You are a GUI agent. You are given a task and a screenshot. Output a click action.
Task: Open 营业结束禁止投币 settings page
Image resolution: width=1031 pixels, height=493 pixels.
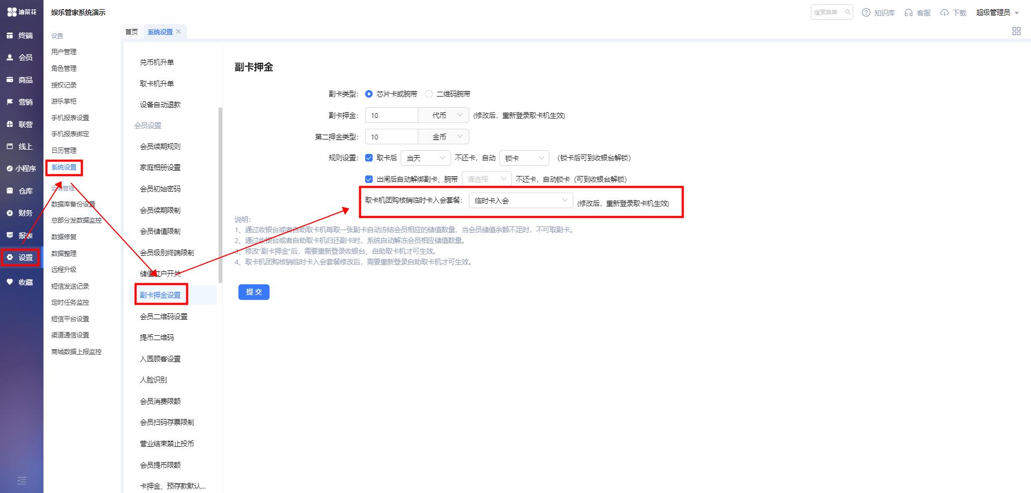point(167,444)
